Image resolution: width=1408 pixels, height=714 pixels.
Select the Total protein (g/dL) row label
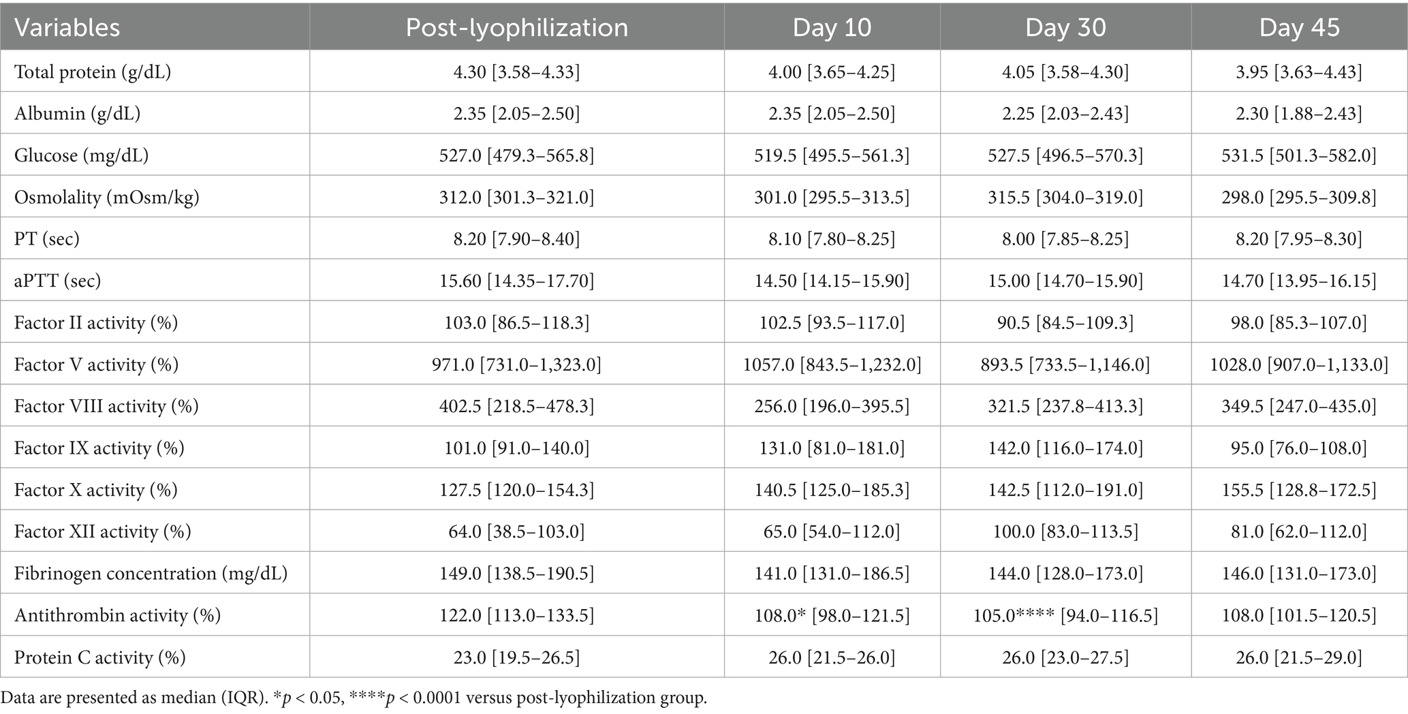pyautogui.click(x=93, y=72)
